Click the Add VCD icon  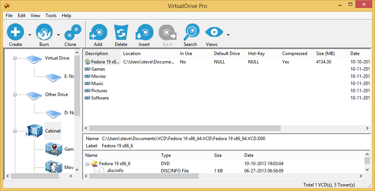pyautogui.click(x=98, y=32)
